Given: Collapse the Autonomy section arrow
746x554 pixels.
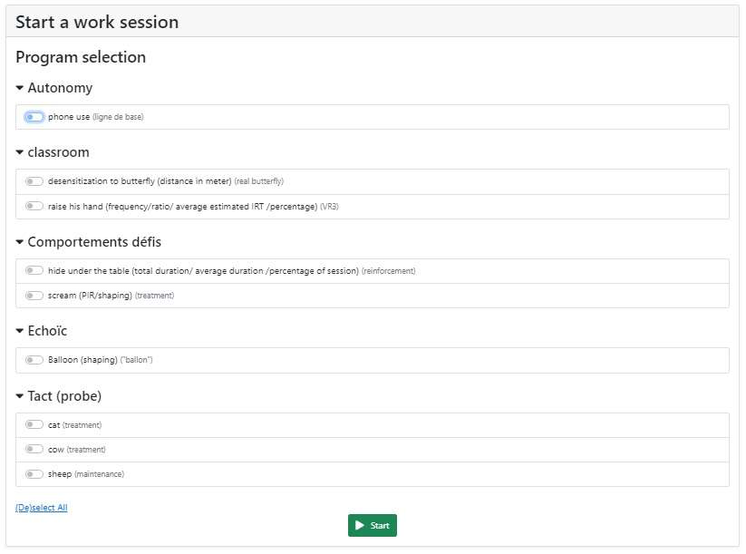Looking at the screenshot, I should point(20,88).
